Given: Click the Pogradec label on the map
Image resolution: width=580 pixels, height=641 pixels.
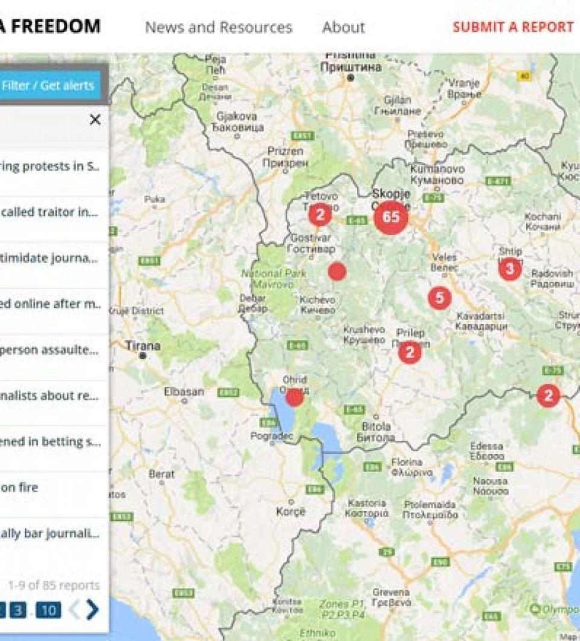Looking at the screenshot, I should (x=271, y=436).
